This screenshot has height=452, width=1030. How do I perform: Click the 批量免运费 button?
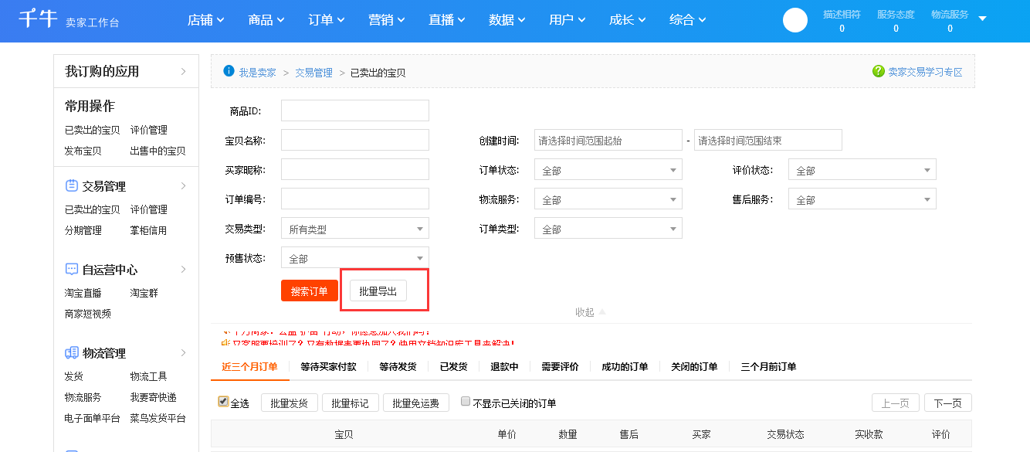[x=416, y=403]
